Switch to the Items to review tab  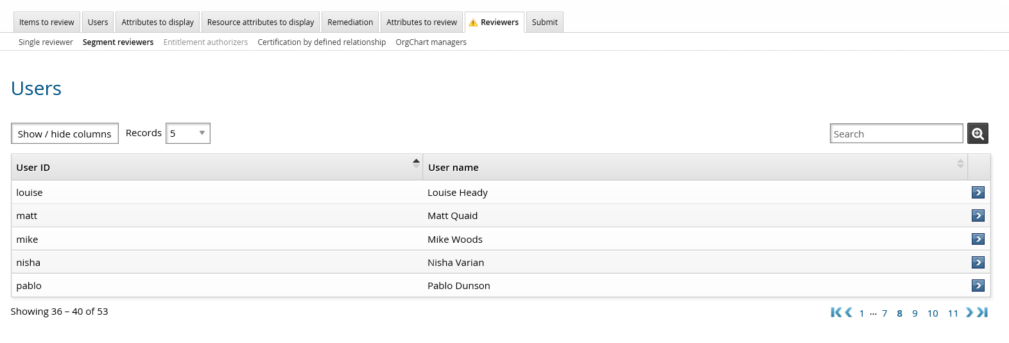pos(47,22)
